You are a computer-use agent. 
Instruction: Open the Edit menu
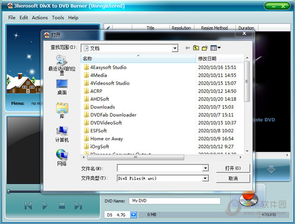[x=24, y=18]
